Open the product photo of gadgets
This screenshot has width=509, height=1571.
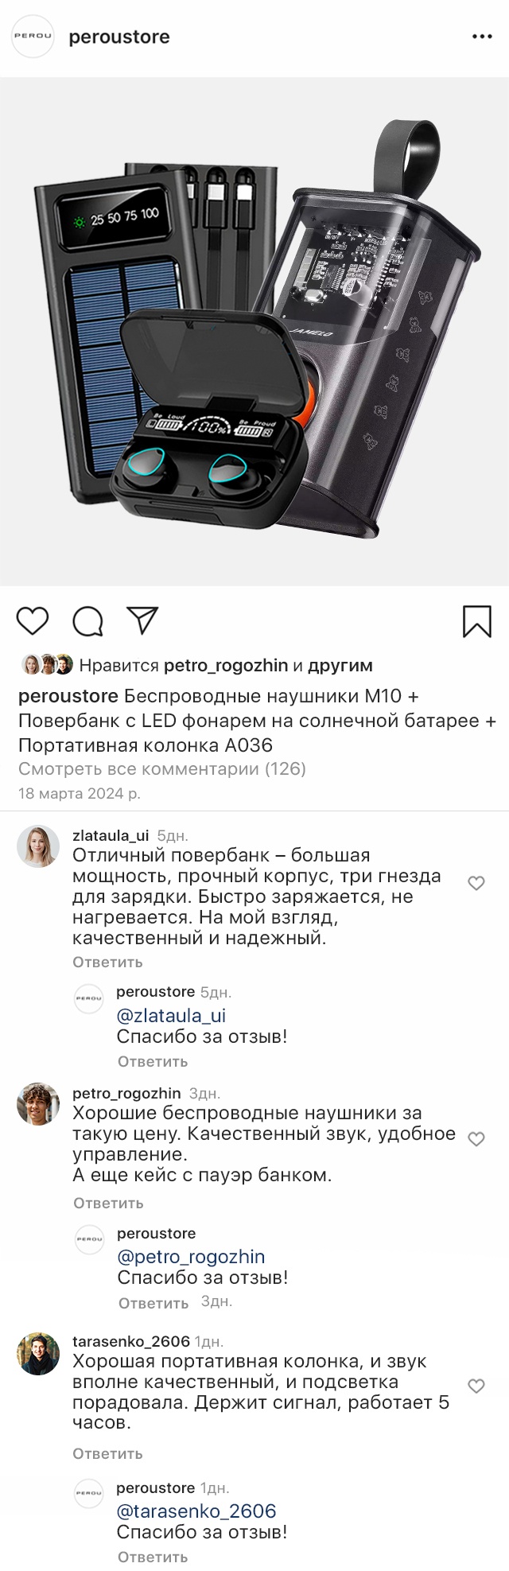254,331
